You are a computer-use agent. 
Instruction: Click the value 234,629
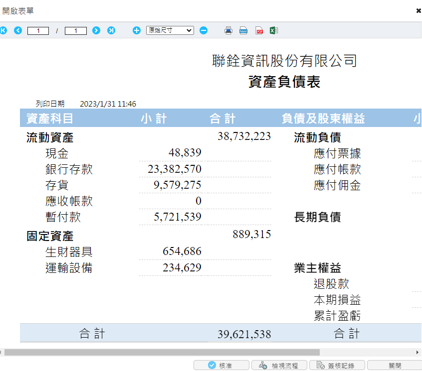coord(182,267)
